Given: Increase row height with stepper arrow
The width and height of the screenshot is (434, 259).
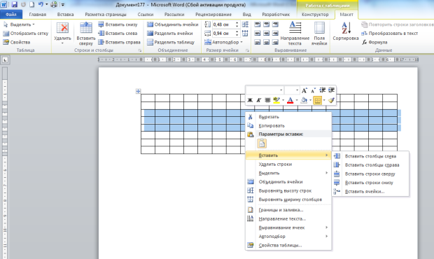Looking at the screenshot, I should 237,23.
